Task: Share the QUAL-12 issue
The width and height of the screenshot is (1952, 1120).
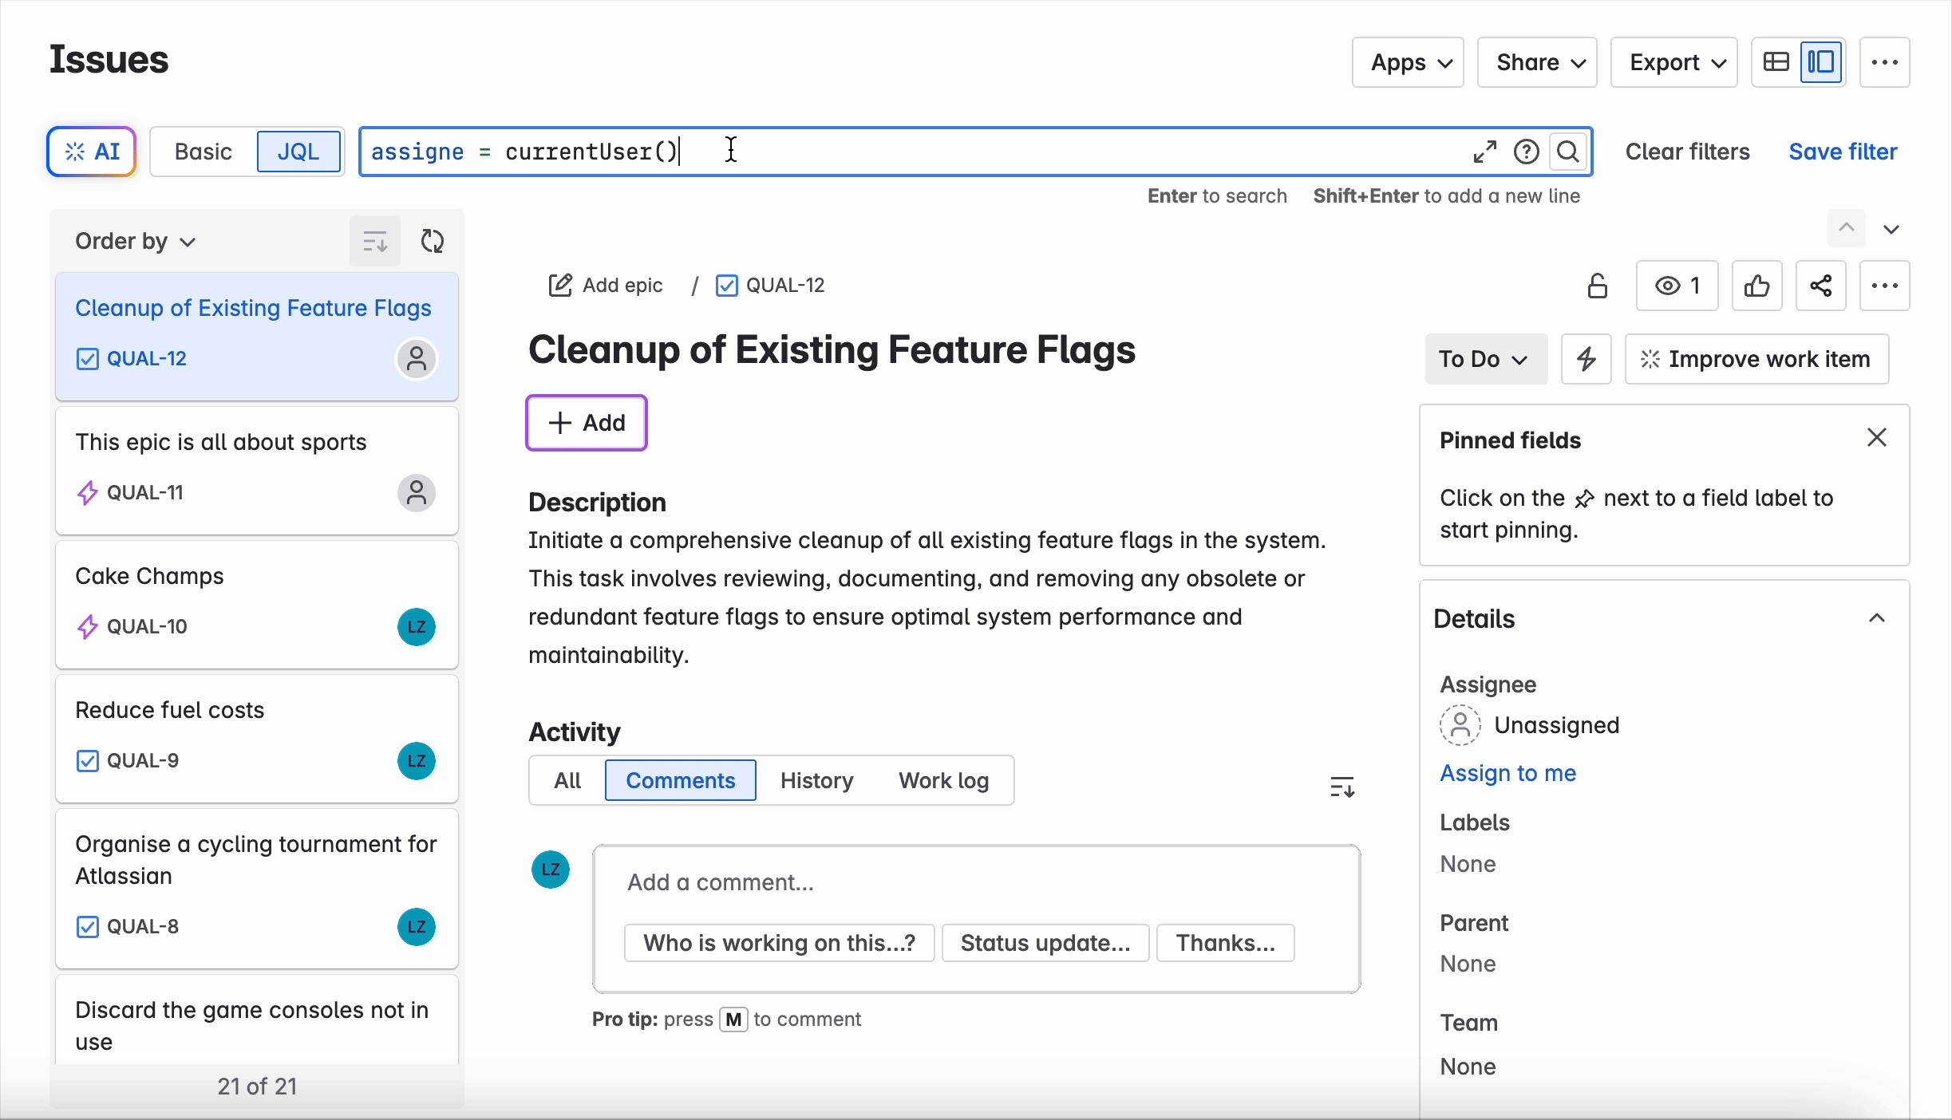Action: [x=1820, y=286]
